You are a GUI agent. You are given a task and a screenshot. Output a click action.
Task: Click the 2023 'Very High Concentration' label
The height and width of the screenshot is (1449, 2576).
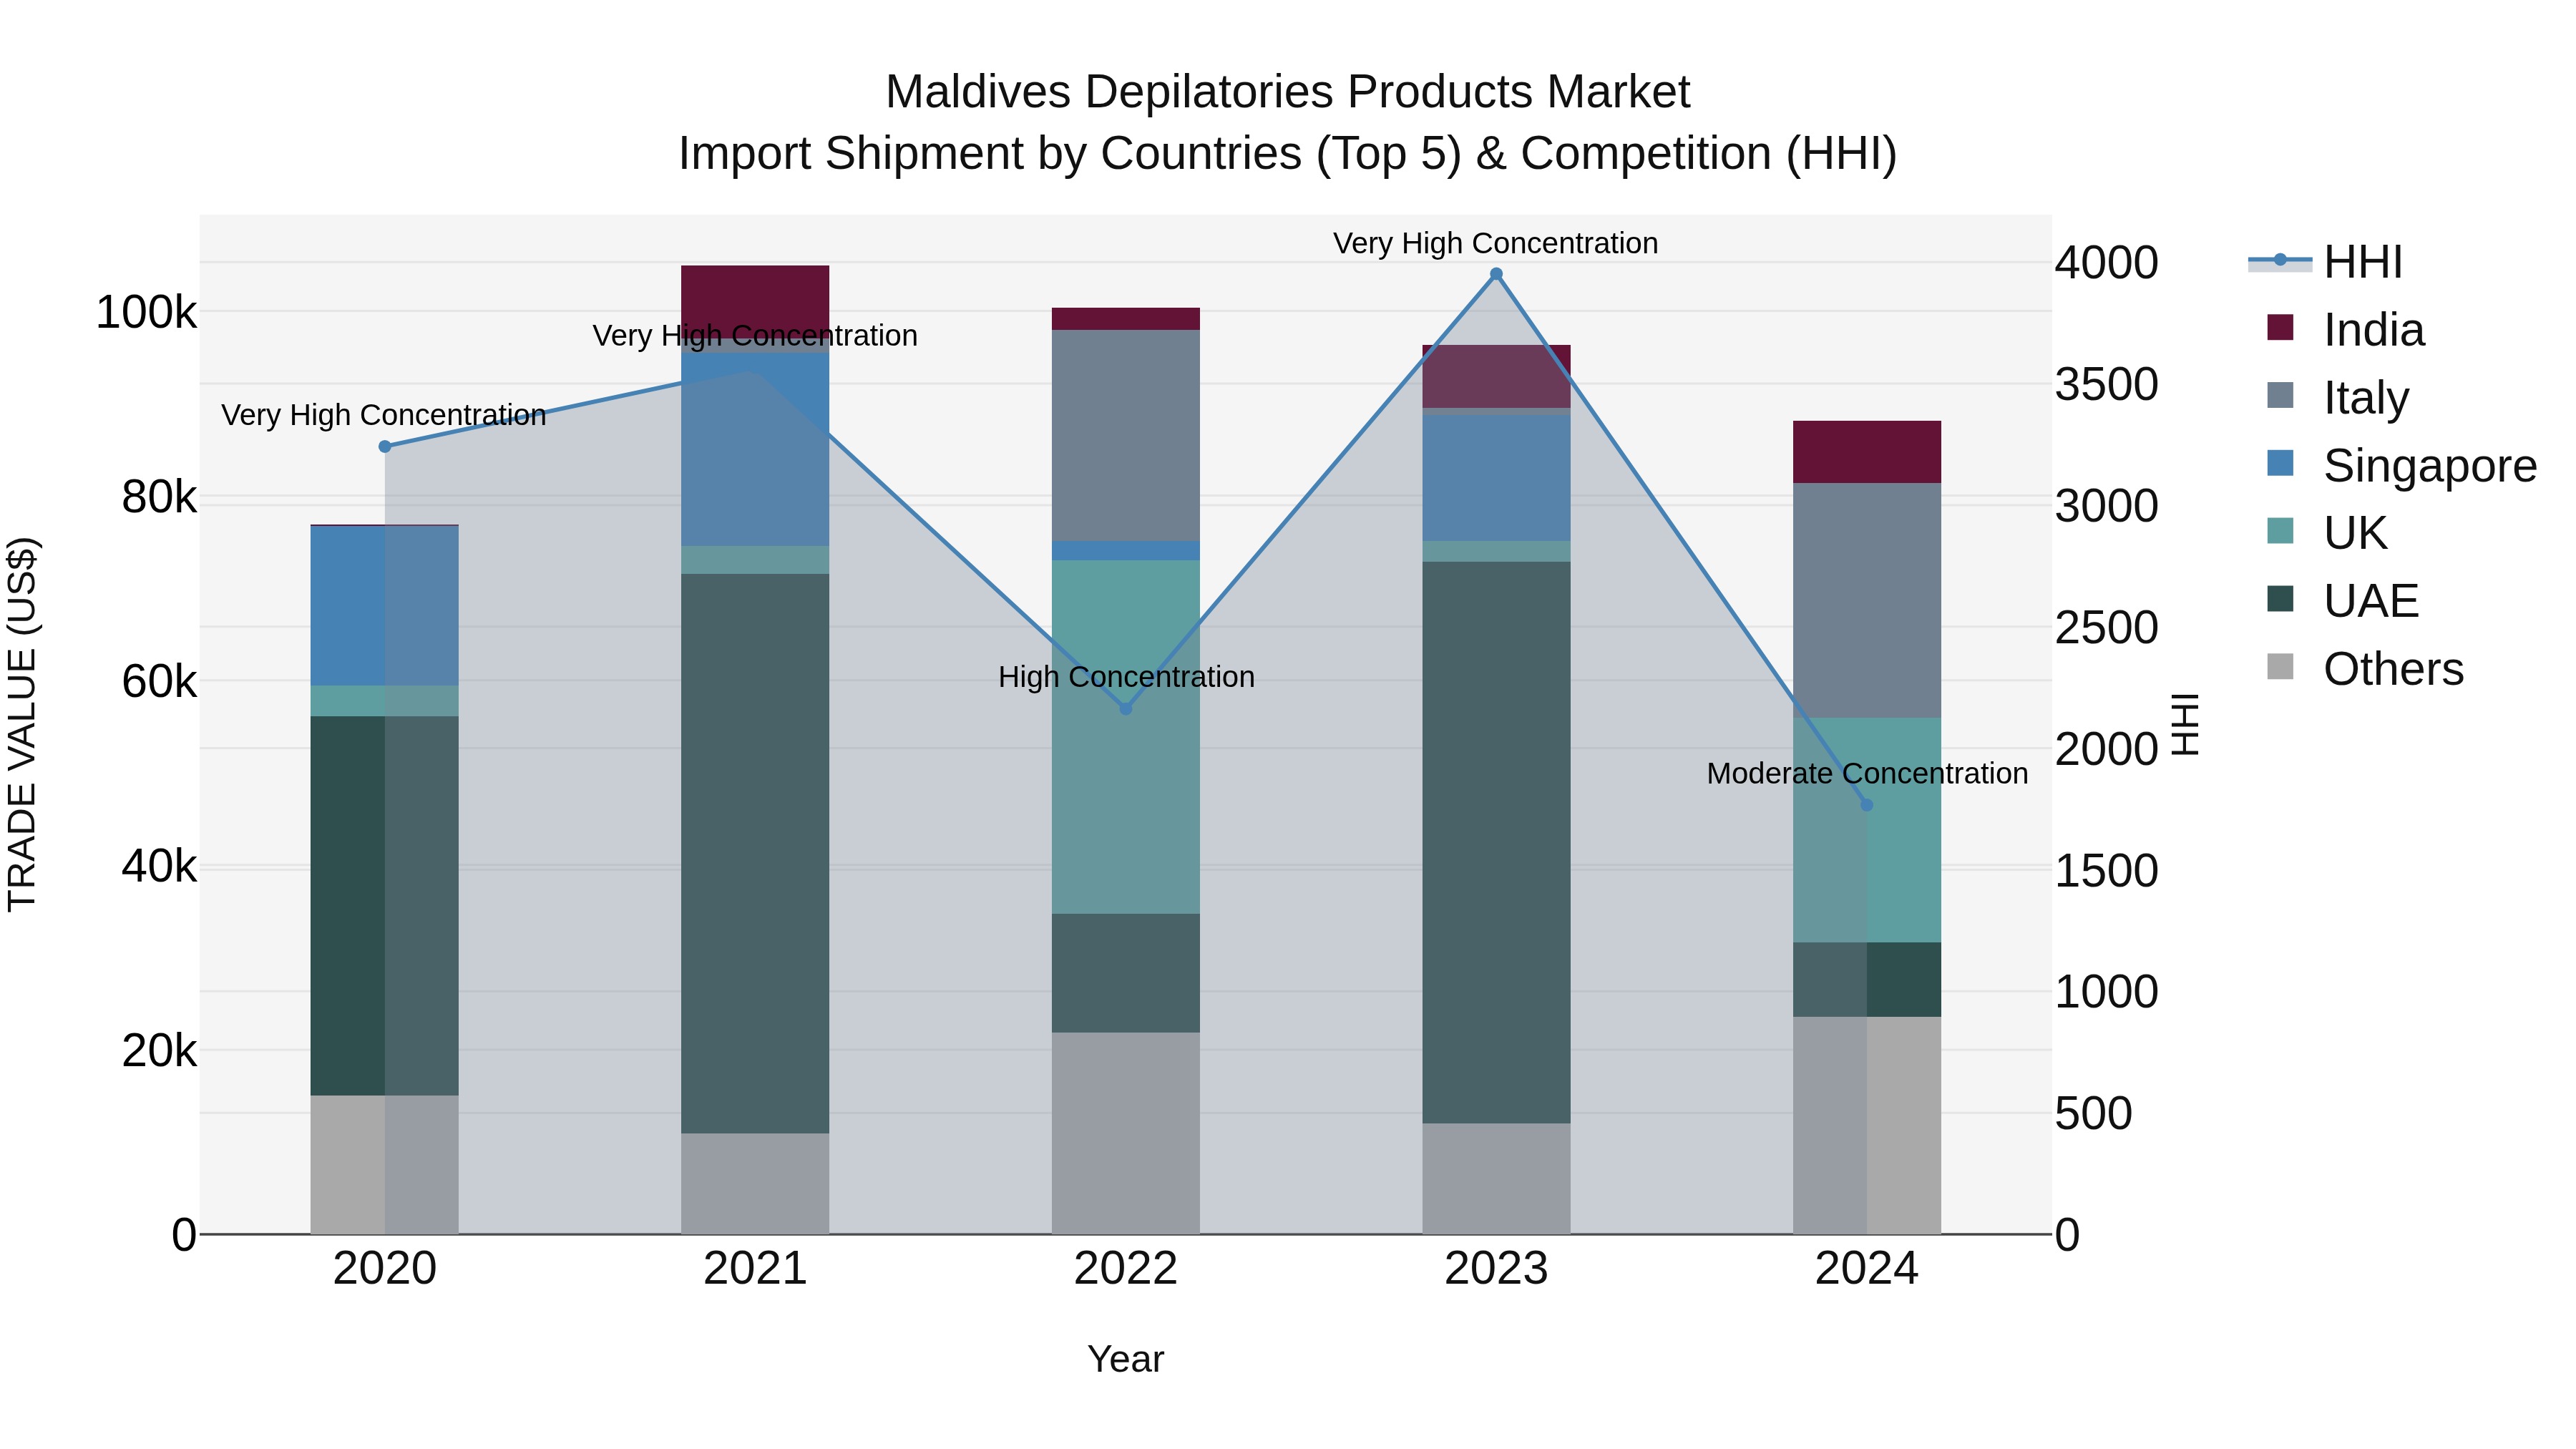(x=1495, y=243)
